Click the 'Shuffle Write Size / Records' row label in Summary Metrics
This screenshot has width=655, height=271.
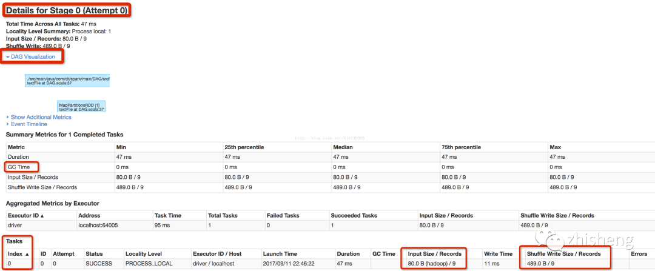(x=42, y=187)
